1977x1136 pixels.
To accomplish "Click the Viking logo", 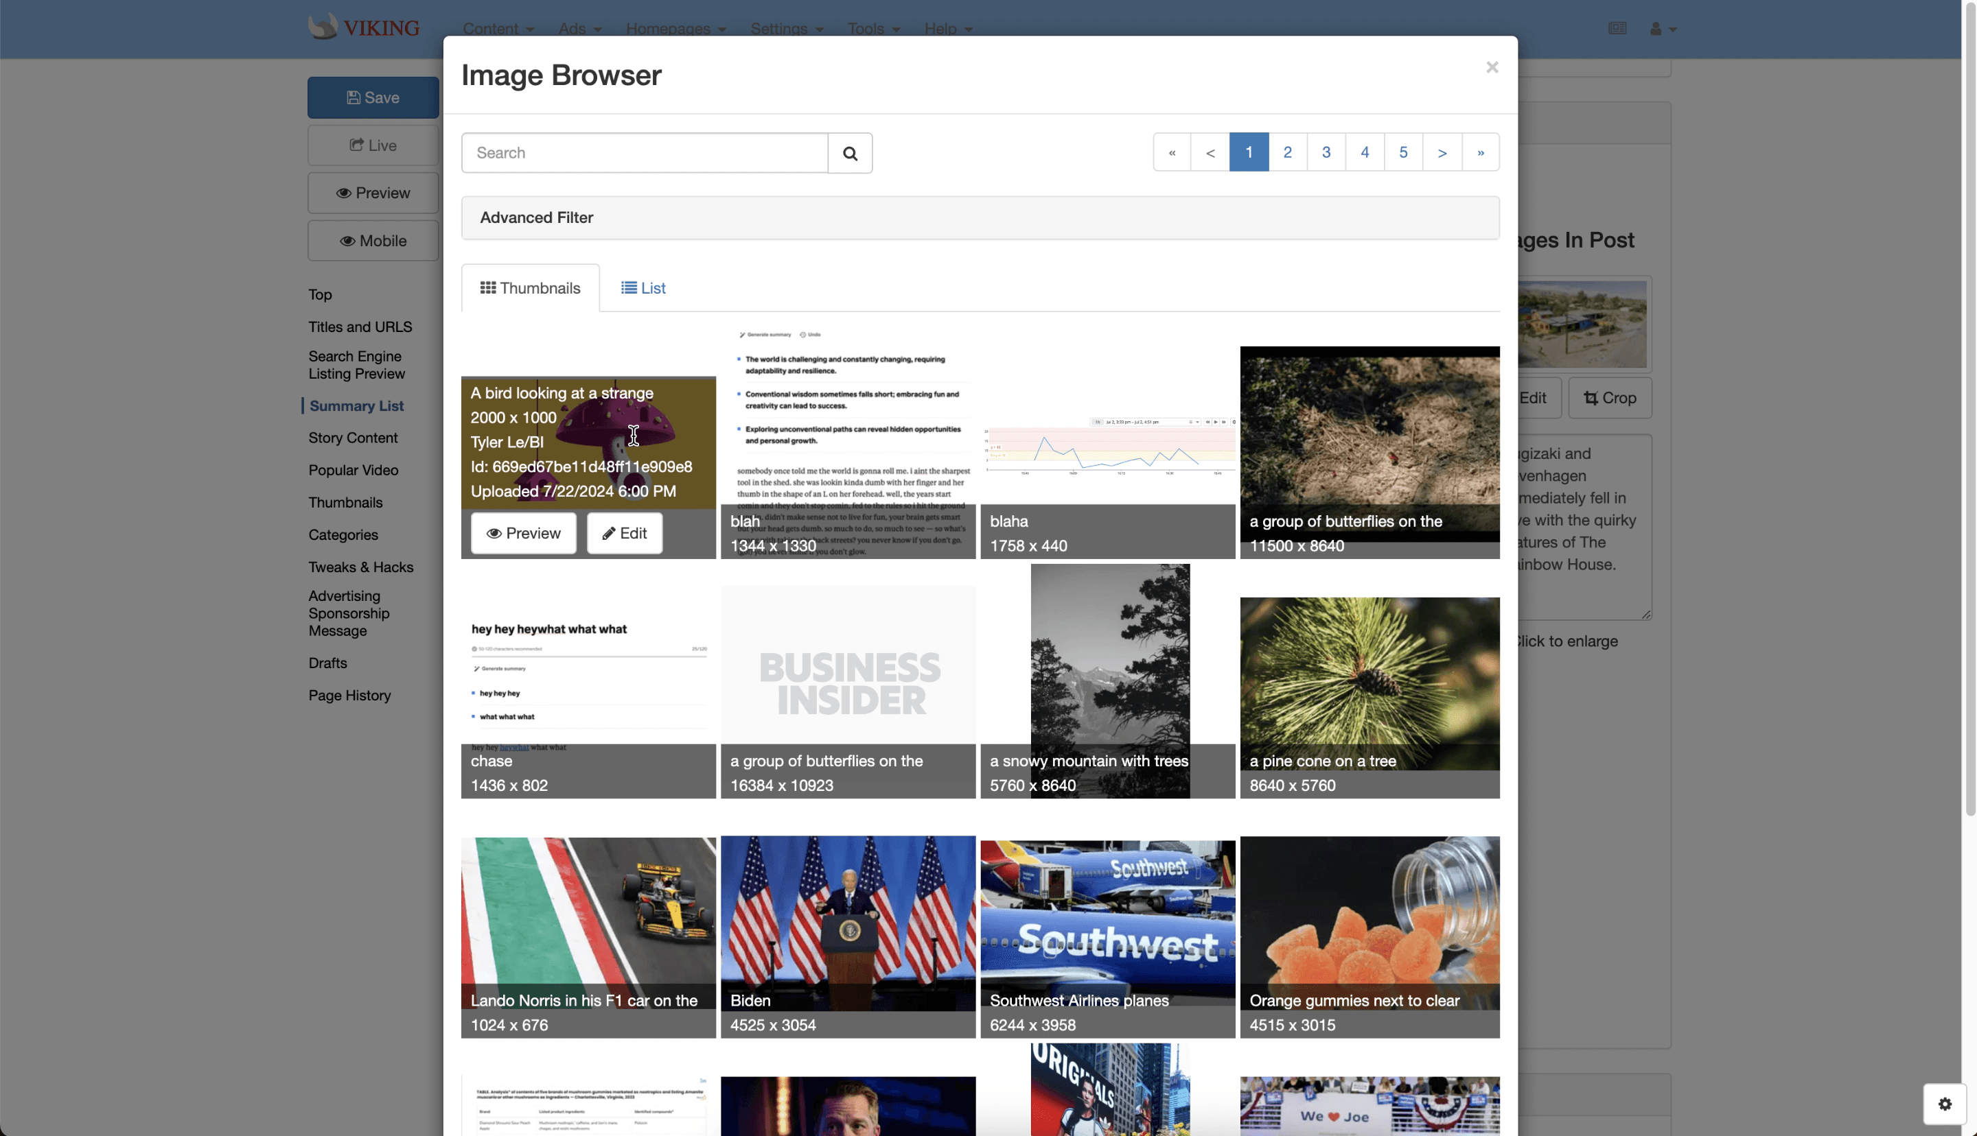I will 364,27.
